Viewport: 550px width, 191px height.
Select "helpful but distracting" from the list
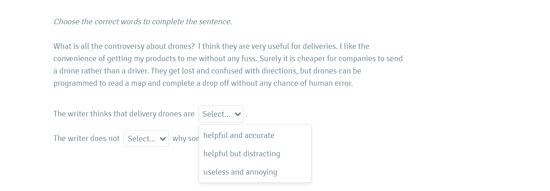tap(242, 154)
